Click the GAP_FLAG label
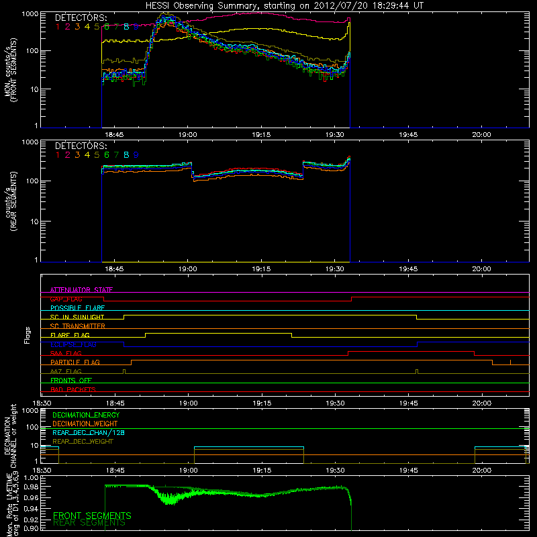 (x=66, y=299)
